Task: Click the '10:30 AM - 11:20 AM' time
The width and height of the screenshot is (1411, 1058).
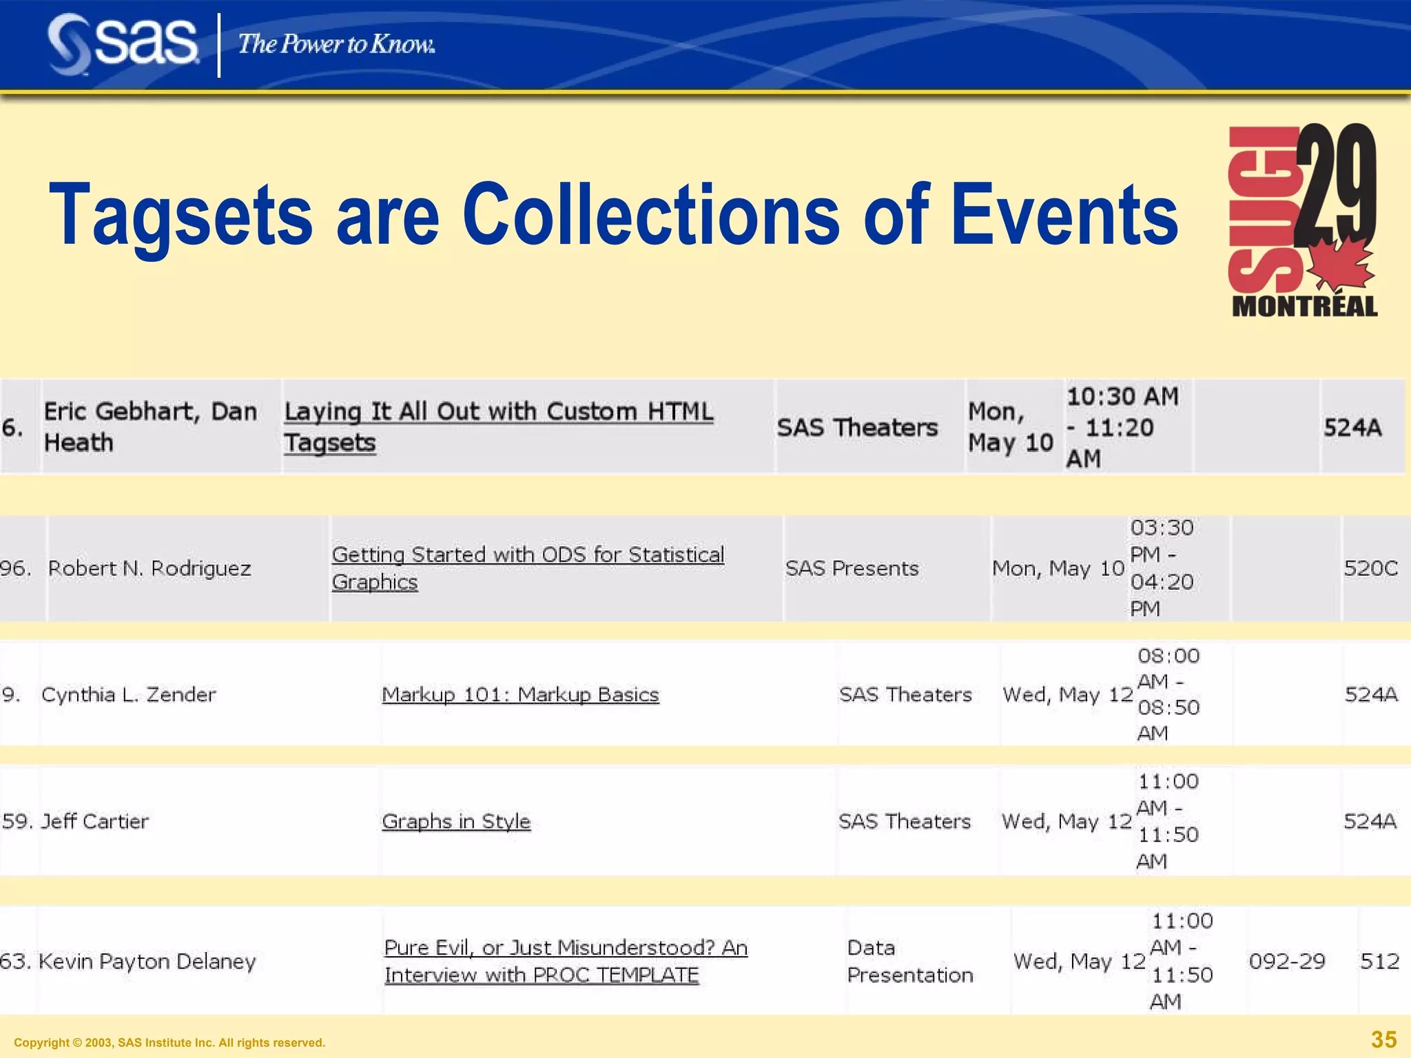Action: (x=1123, y=427)
